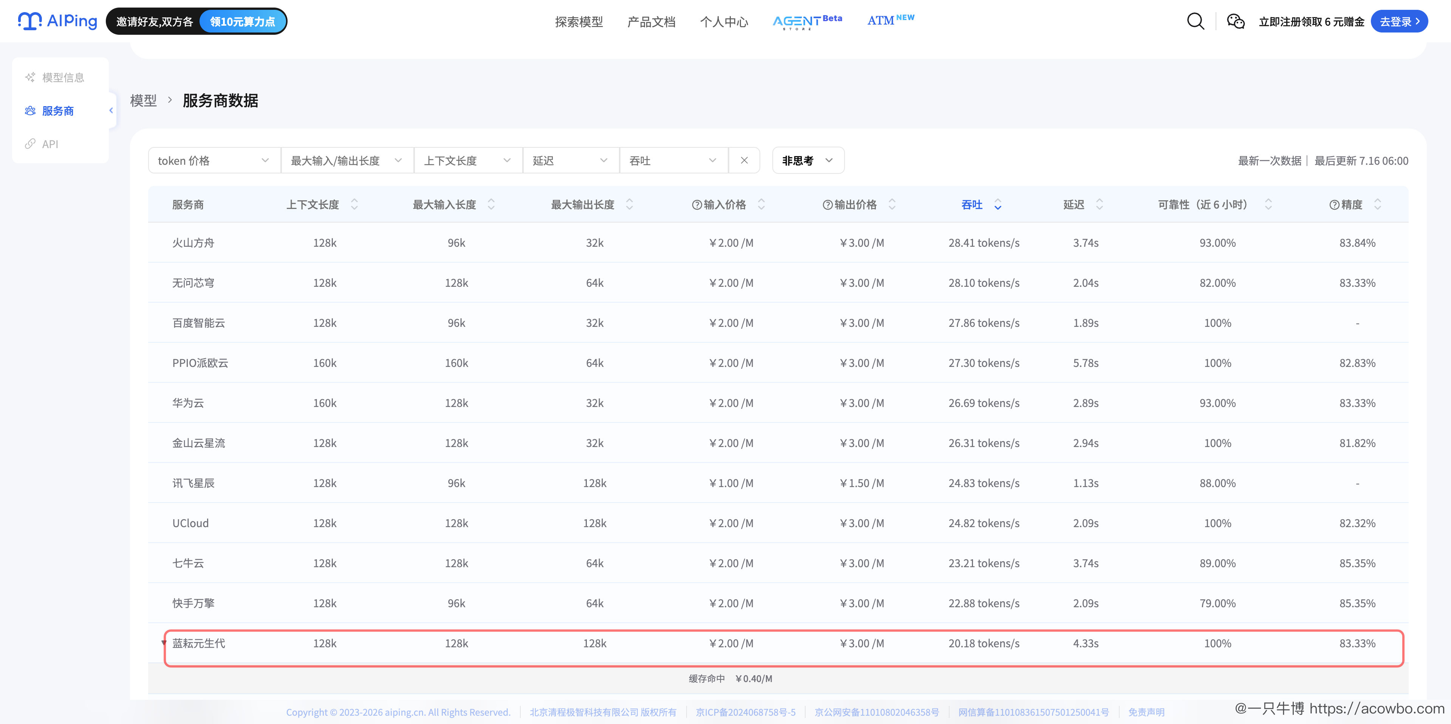Click the API link icon
Viewport: 1451px width, 724px height.
(30, 144)
